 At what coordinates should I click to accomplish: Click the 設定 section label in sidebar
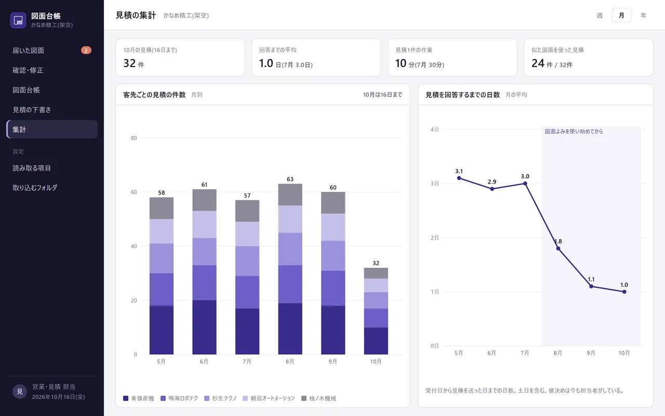(18, 151)
